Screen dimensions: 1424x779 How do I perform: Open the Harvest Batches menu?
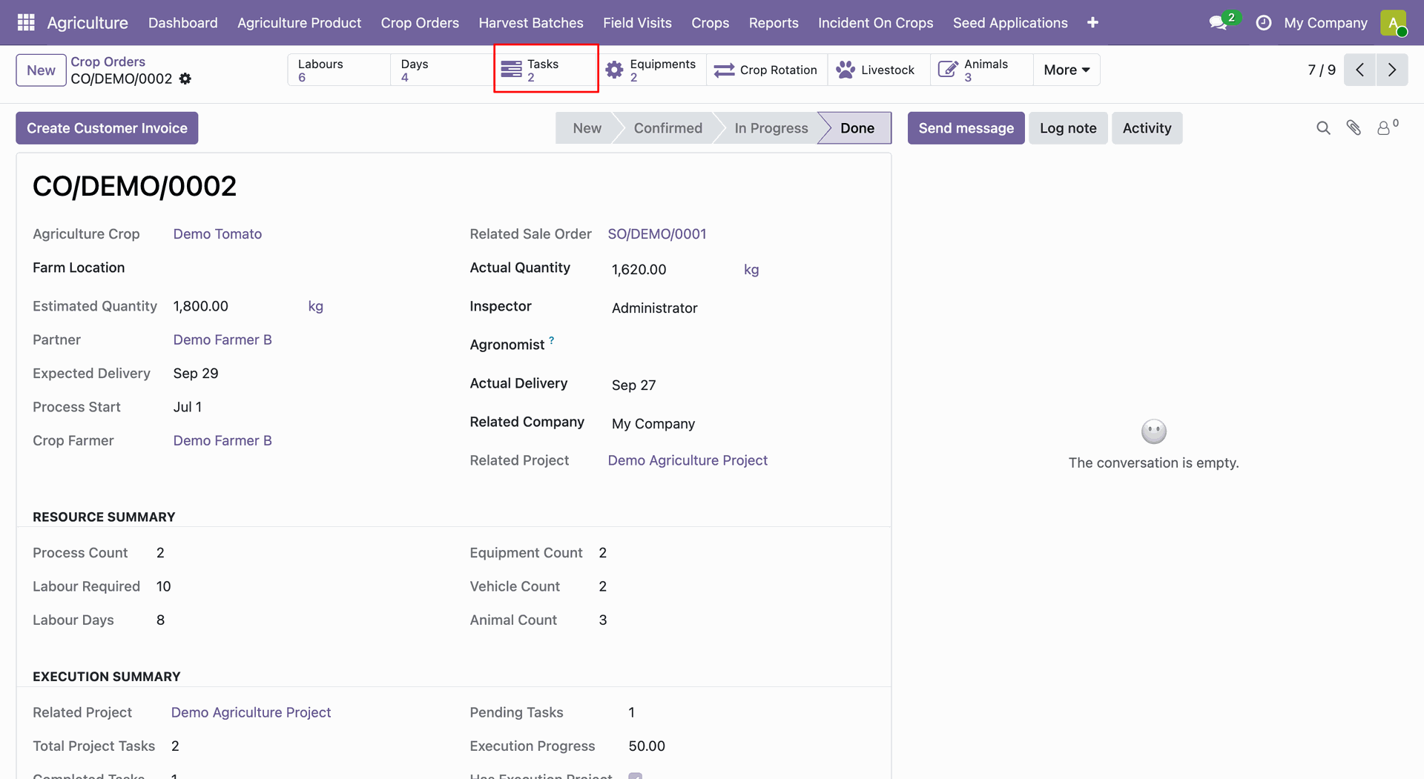[x=531, y=23]
